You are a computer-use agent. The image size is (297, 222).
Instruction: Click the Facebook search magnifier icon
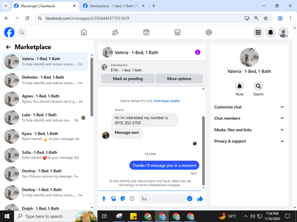(22, 33)
